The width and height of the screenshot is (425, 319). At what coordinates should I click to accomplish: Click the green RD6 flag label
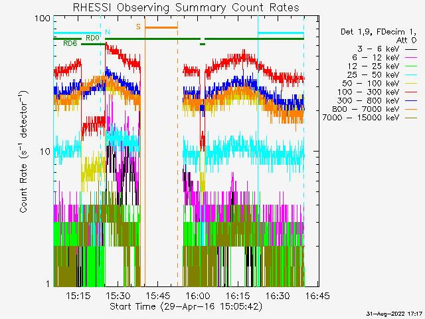click(x=70, y=43)
